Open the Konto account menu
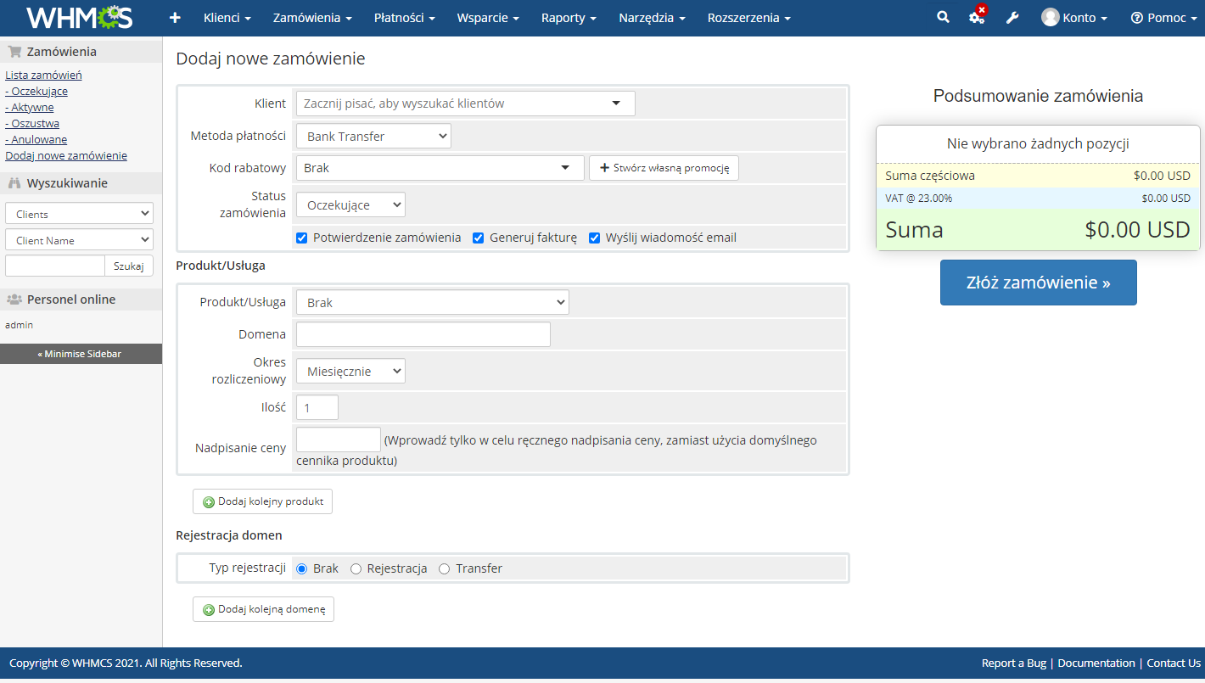Viewport: 1205px width, 683px height. (x=1074, y=18)
